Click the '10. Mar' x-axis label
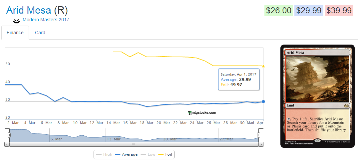 80,123
